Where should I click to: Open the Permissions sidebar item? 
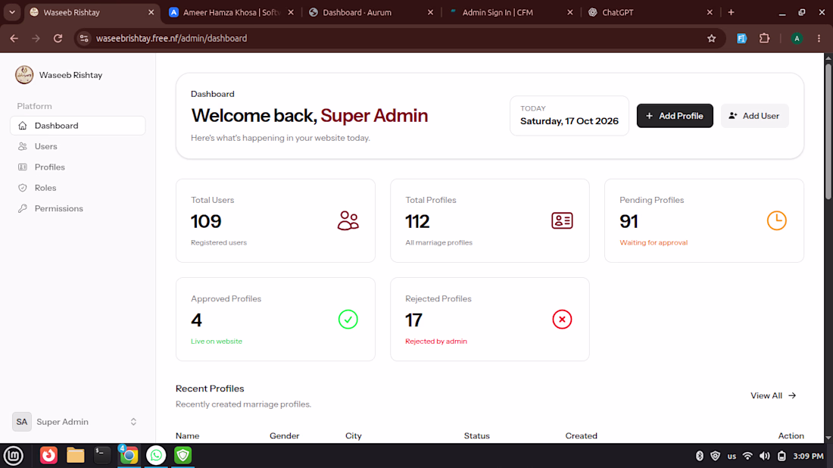pyautogui.click(x=77, y=208)
